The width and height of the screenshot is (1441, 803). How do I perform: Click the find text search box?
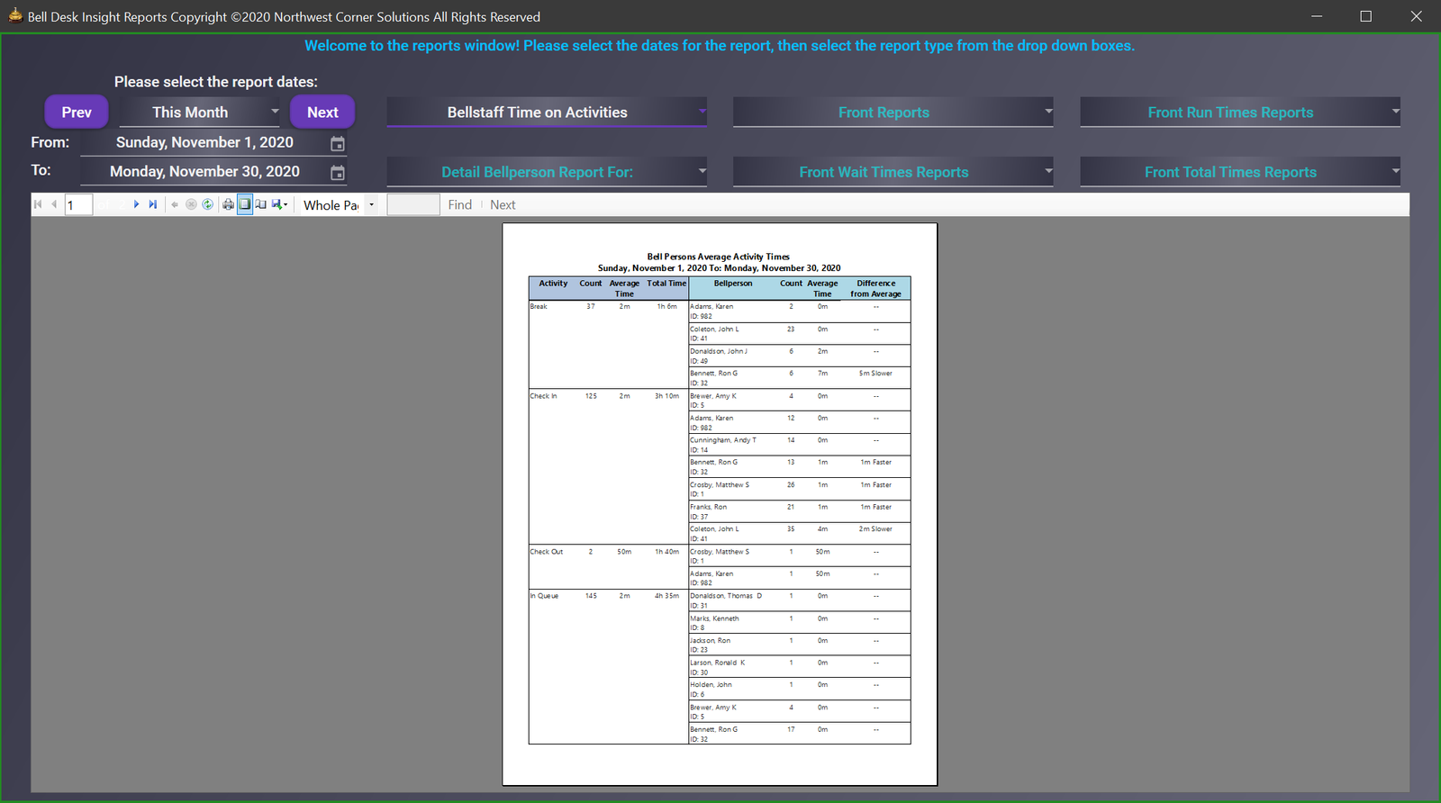(413, 205)
